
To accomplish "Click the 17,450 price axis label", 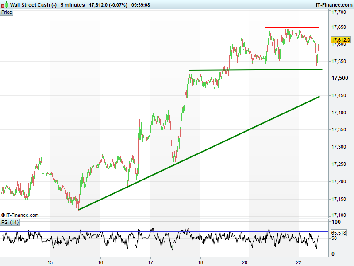I will coord(339,95).
